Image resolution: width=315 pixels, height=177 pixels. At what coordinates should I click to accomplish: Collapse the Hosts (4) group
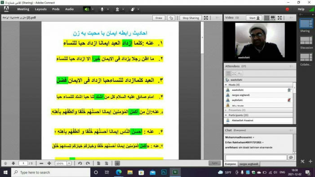pos(226,85)
